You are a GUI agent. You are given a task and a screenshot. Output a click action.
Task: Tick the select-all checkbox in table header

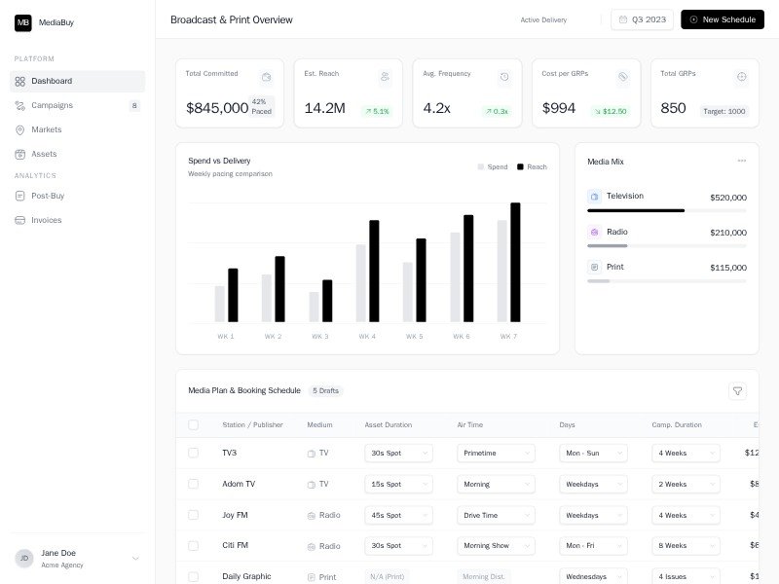(x=193, y=424)
